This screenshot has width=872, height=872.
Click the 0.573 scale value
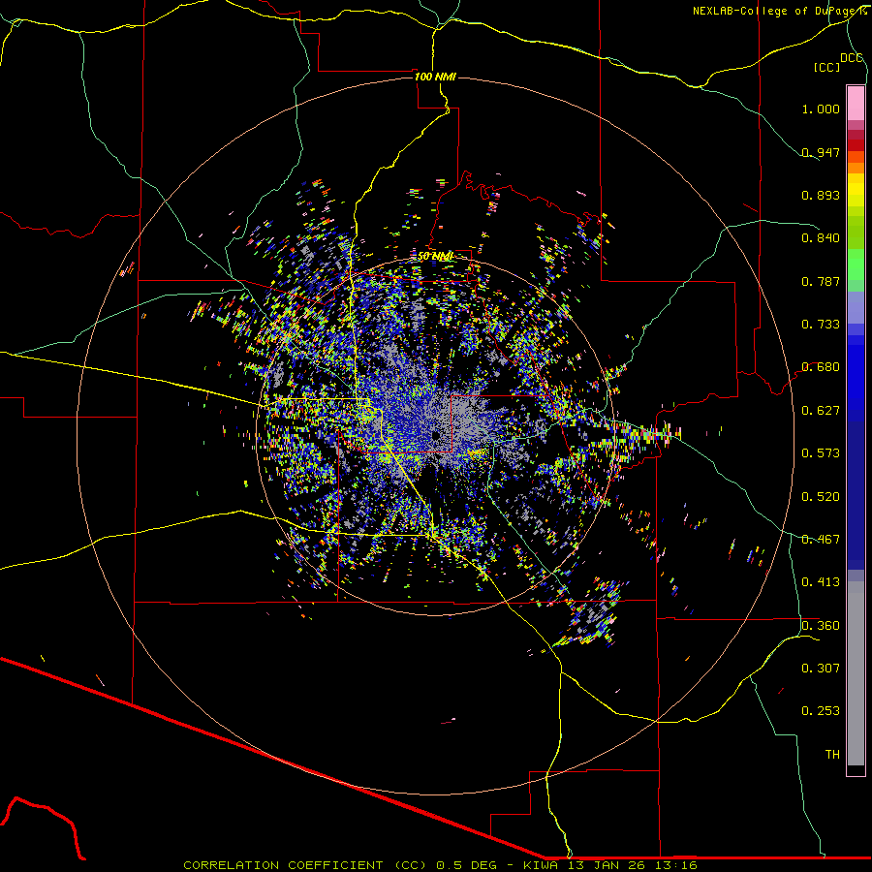(821, 453)
